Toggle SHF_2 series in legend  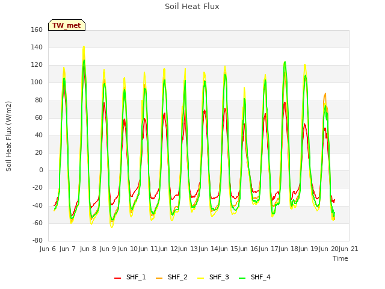click(171, 277)
